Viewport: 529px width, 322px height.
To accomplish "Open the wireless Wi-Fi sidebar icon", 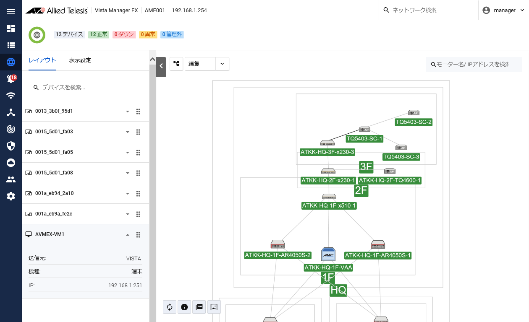I will (x=11, y=96).
